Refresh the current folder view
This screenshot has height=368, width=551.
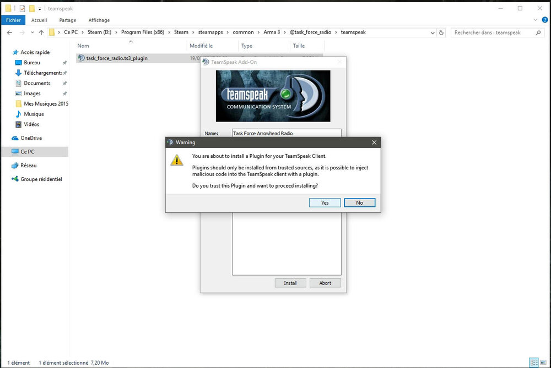441,32
